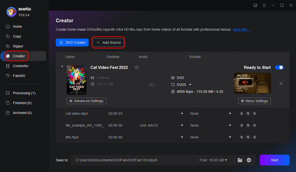Play preview of cat-video.mp4
The height and width of the screenshot is (172, 296).
pos(241,113)
